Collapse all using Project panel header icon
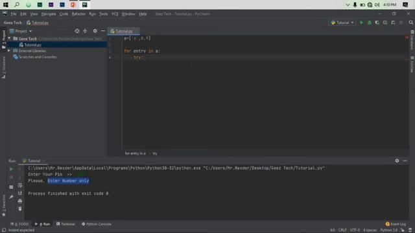Image resolution: width=415 pixels, height=233 pixels. tap(85, 31)
